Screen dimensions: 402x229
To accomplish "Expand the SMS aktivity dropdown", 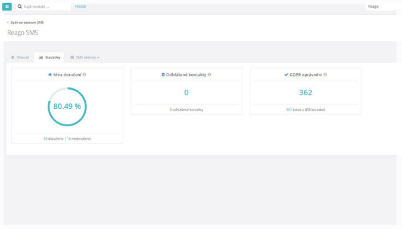I will pyautogui.click(x=85, y=57).
